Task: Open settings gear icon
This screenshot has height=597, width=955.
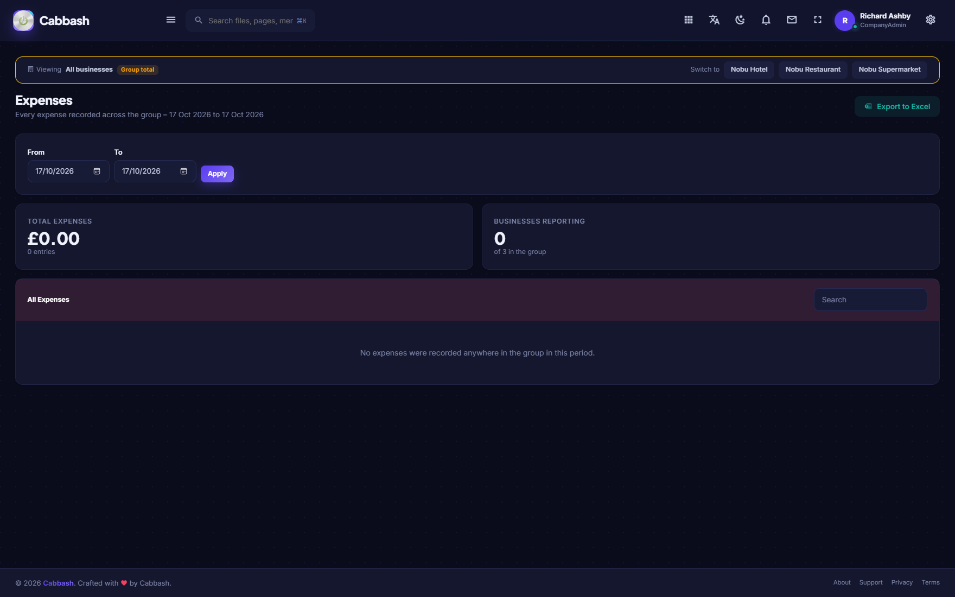Action: point(931,20)
